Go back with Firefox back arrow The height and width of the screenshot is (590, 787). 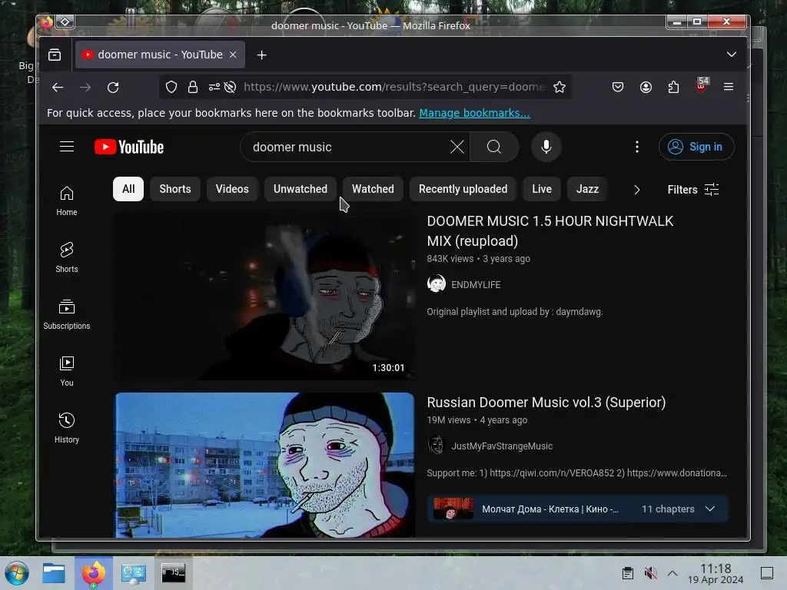point(58,88)
